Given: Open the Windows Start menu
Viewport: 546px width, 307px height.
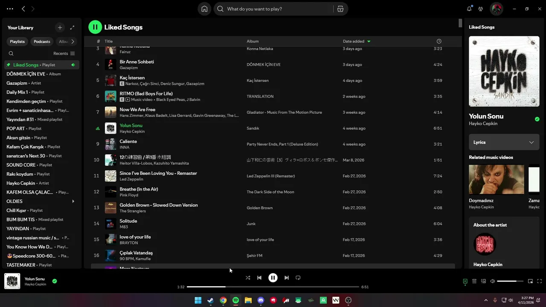Looking at the screenshot, I should pos(198,300).
